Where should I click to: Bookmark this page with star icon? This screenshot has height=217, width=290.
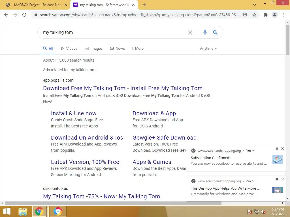[254, 15]
